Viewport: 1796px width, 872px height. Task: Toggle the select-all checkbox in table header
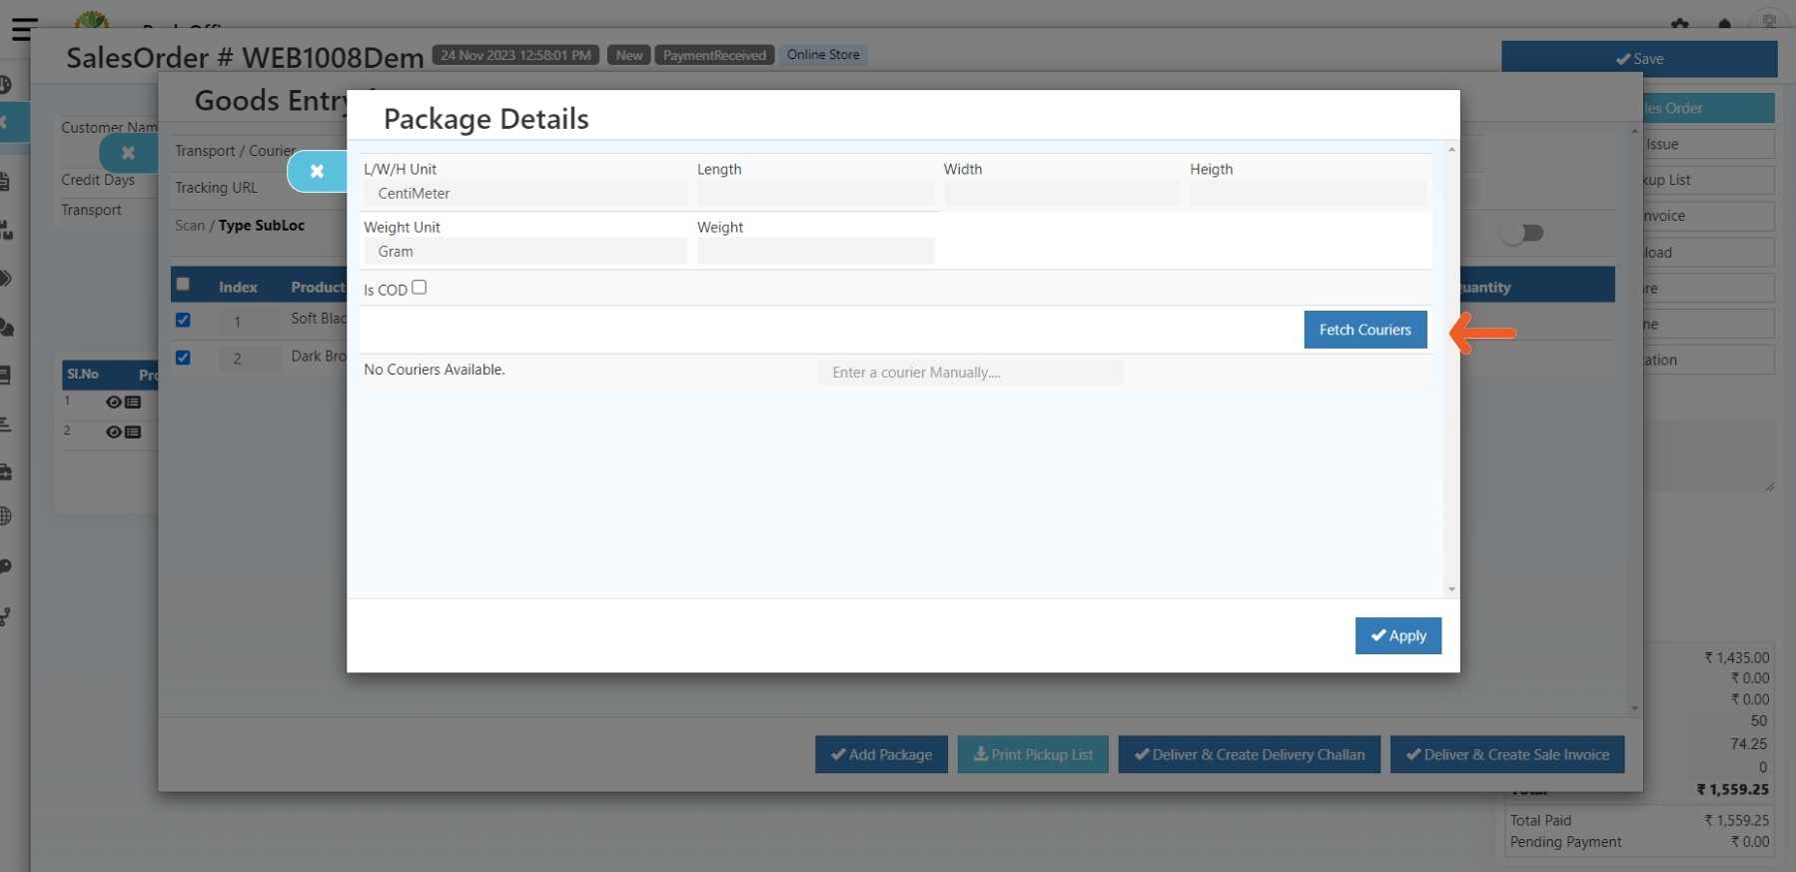click(x=183, y=284)
